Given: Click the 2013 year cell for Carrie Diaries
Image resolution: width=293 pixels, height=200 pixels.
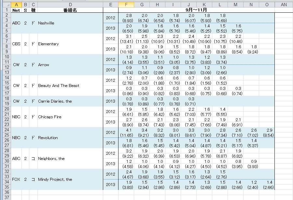Looking at the screenshot, I should click(111, 101).
